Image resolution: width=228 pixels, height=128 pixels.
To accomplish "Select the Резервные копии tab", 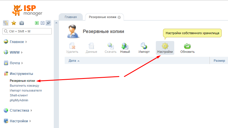I will point(103,17).
